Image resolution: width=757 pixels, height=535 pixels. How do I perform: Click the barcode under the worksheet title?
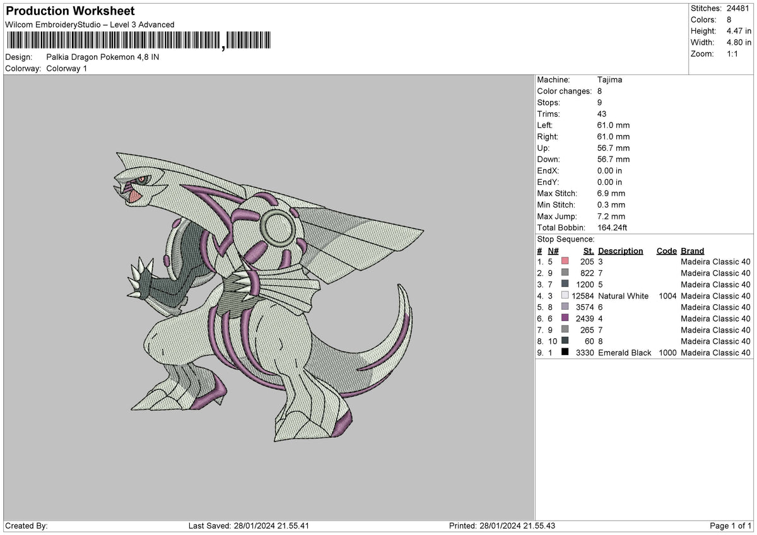[x=138, y=42]
